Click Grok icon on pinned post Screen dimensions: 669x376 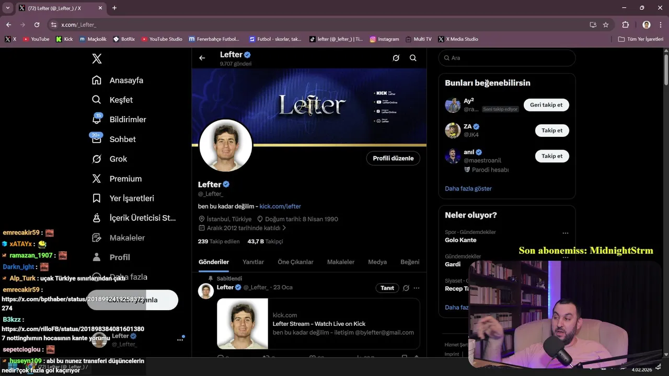point(406,288)
